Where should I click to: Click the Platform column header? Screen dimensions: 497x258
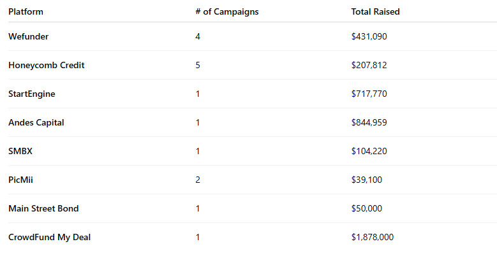tap(26, 12)
